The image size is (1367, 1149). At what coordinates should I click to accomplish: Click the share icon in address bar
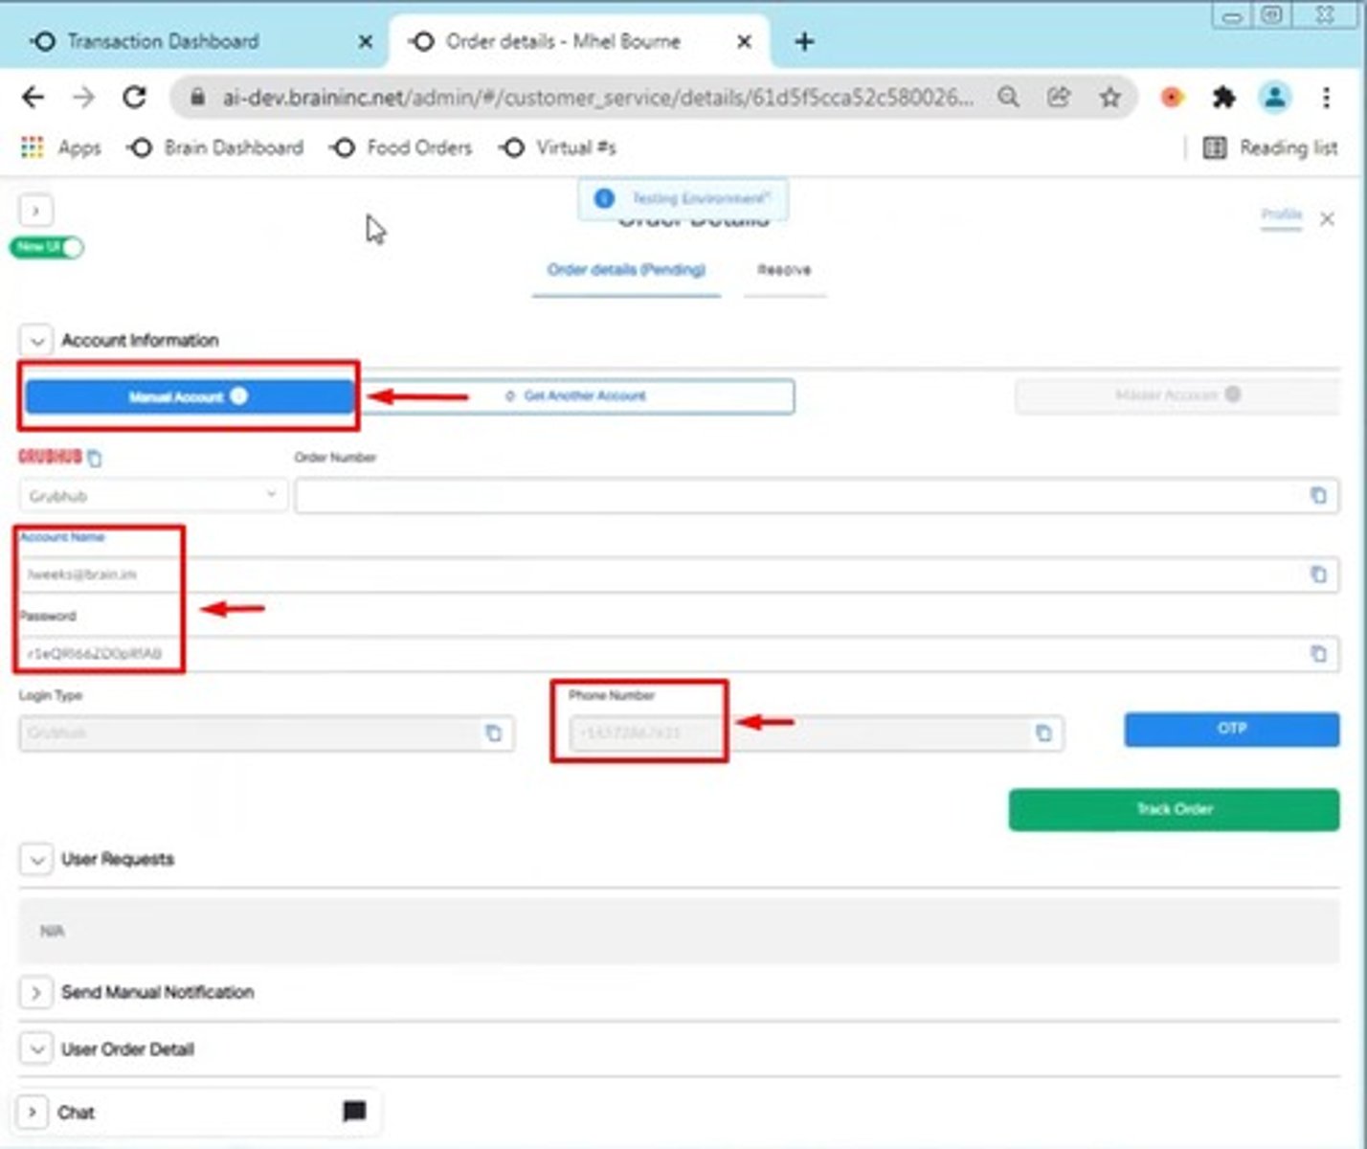point(1059,97)
